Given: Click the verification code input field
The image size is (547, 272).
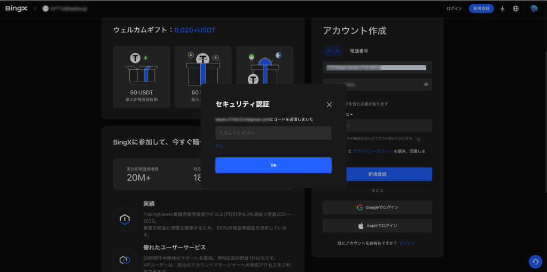Looking at the screenshot, I should (273, 133).
